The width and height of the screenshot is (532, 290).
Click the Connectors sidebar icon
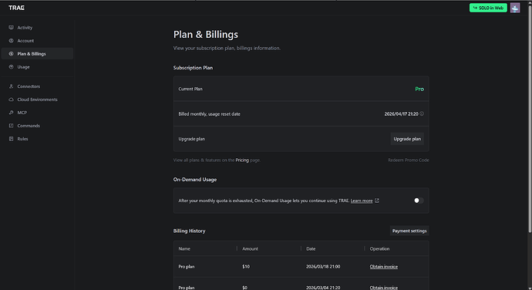(12, 86)
